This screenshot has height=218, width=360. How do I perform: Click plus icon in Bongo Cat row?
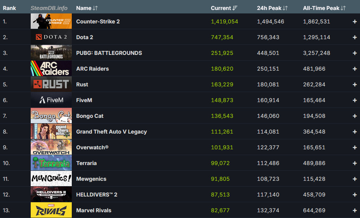(x=355, y=116)
